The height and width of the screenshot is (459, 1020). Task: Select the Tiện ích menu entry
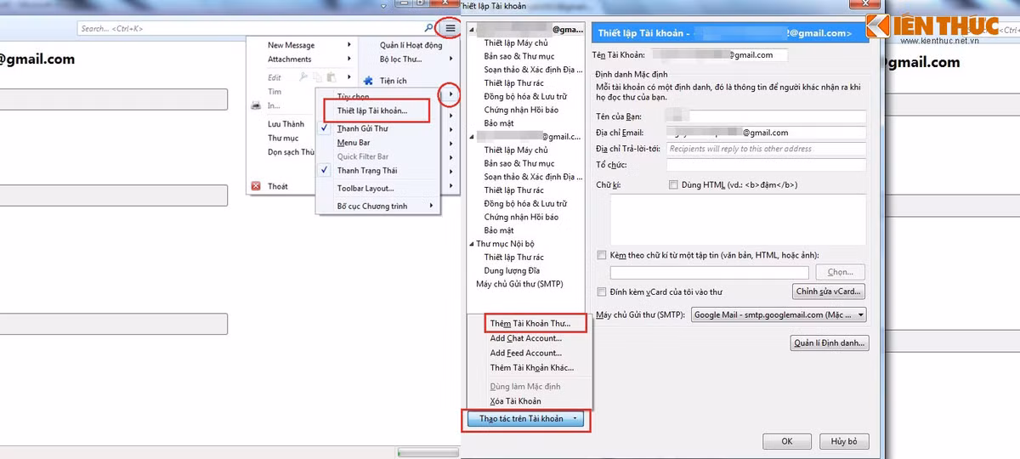pos(394,81)
